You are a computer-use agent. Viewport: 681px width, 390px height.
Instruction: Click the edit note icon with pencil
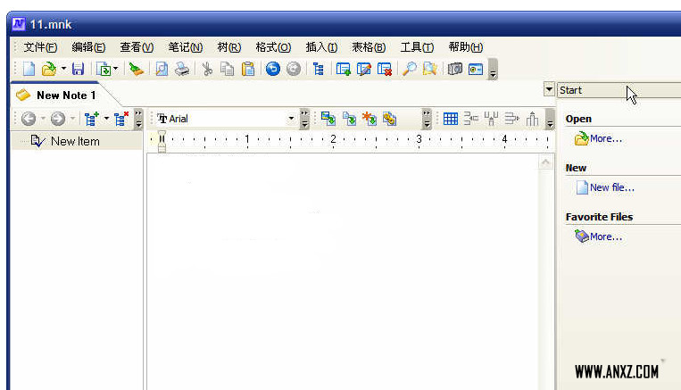click(x=364, y=69)
